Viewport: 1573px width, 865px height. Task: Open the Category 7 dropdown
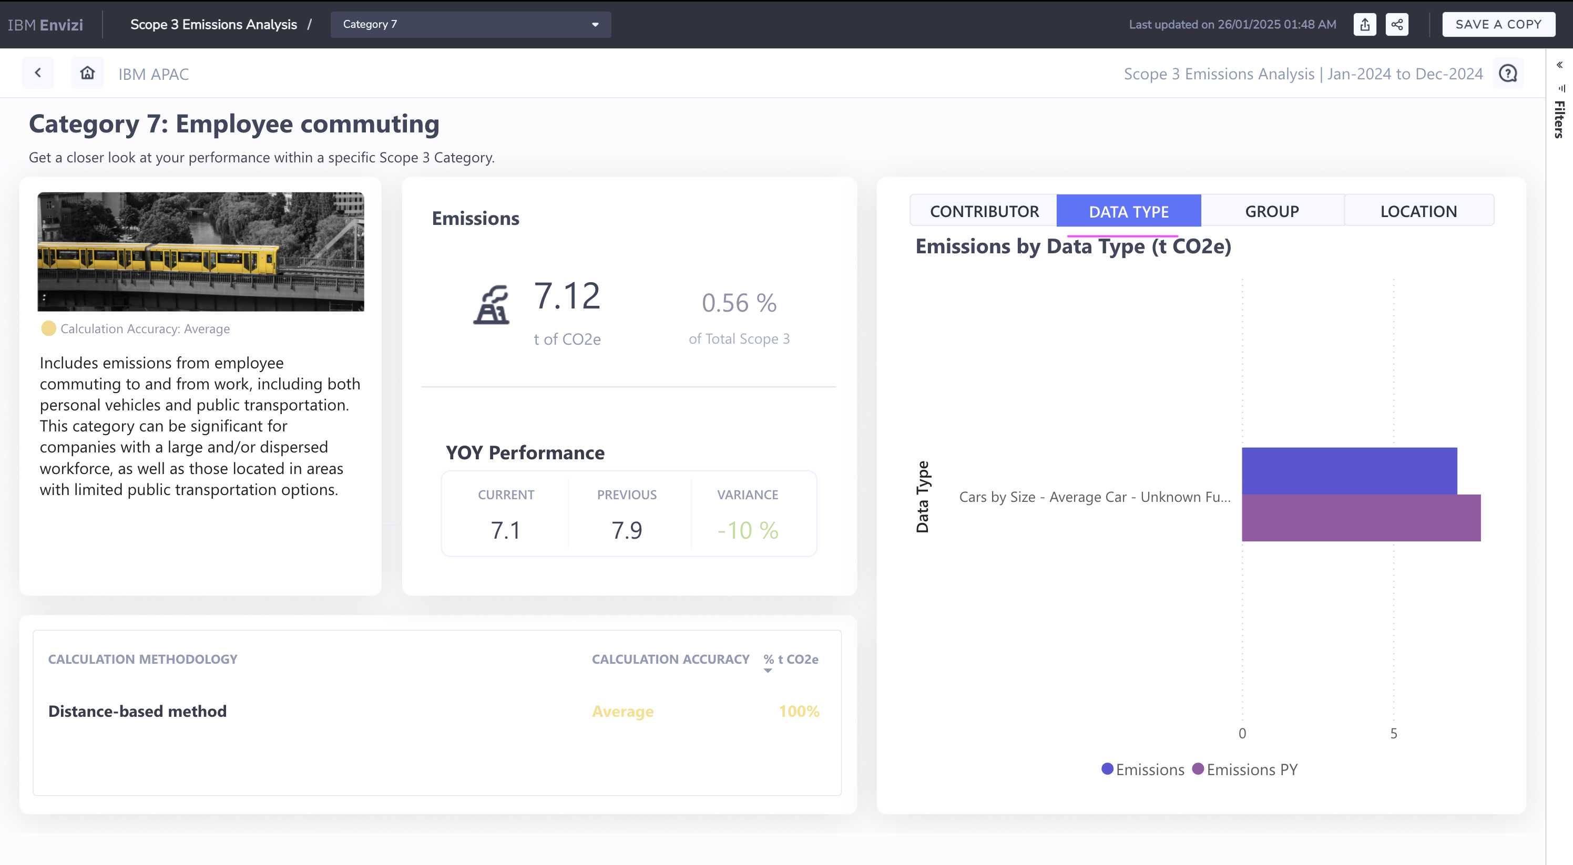[470, 24]
